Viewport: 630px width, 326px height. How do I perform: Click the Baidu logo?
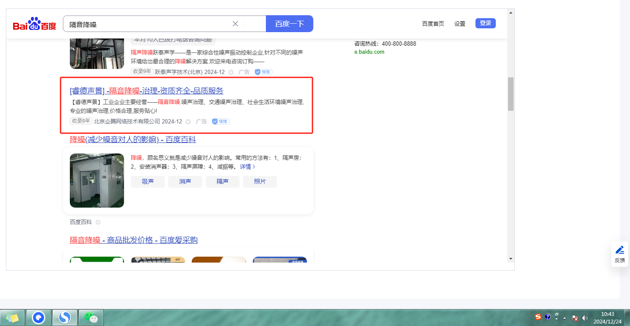(x=34, y=25)
